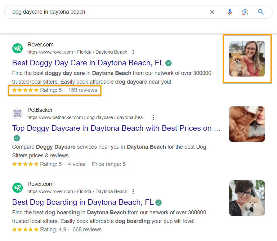Click the verified checkmark next to the Best Dog Boarding title
The width and height of the screenshot is (277, 241).
point(159,203)
